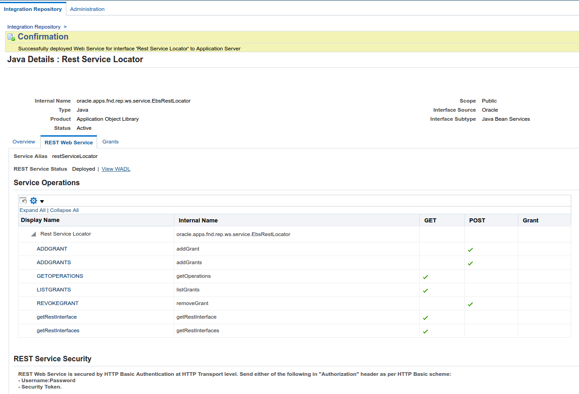The image size is (579, 394).
Task: Click Collapse All above the operations table
Action: (x=64, y=210)
